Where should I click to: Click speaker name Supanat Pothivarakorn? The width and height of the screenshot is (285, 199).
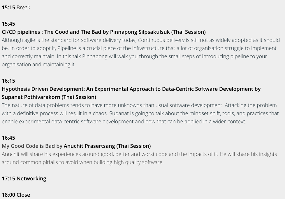[x=31, y=97]
